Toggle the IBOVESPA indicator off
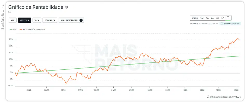Viewport: 247px width, 103px height. (24, 20)
